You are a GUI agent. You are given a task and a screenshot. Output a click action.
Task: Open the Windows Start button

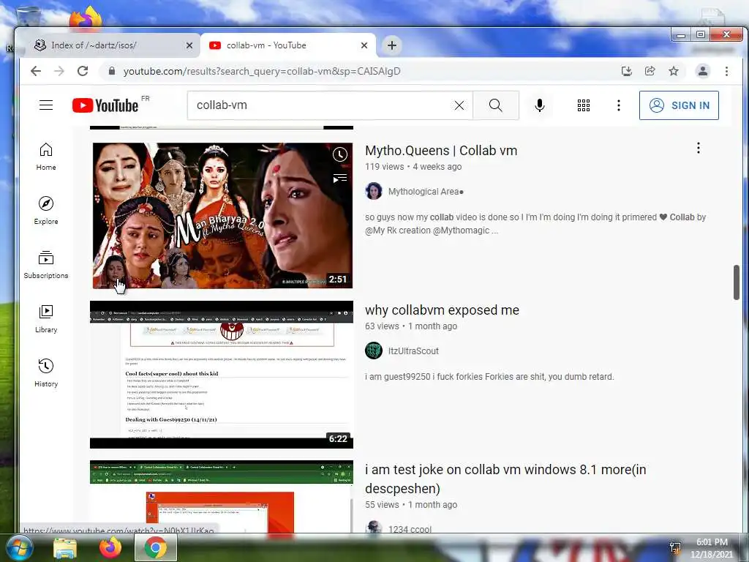(18, 548)
